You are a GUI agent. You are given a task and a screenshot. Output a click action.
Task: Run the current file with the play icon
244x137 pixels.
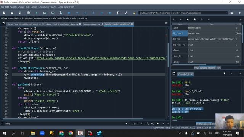(x=37, y=13)
